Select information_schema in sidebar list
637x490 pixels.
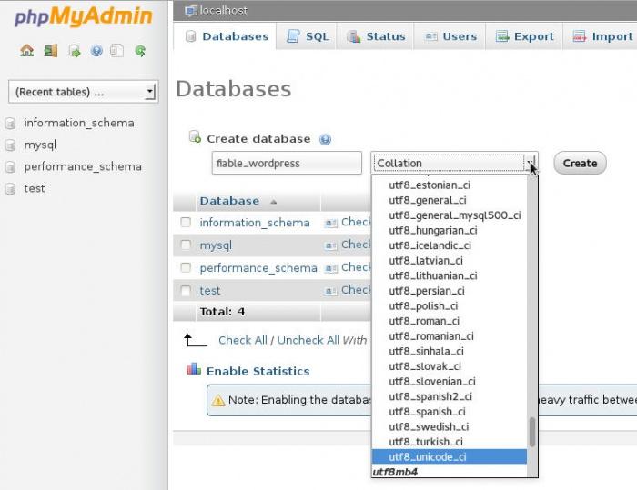79,123
